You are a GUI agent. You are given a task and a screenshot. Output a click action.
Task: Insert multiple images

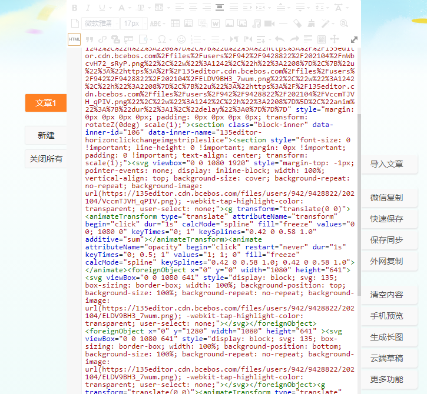242,24
